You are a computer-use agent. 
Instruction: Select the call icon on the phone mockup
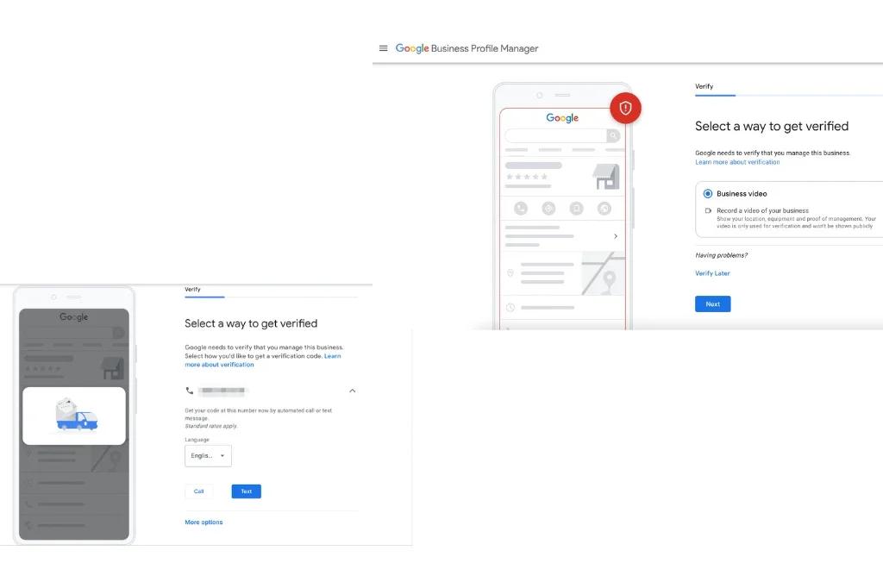pyautogui.click(x=522, y=208)
